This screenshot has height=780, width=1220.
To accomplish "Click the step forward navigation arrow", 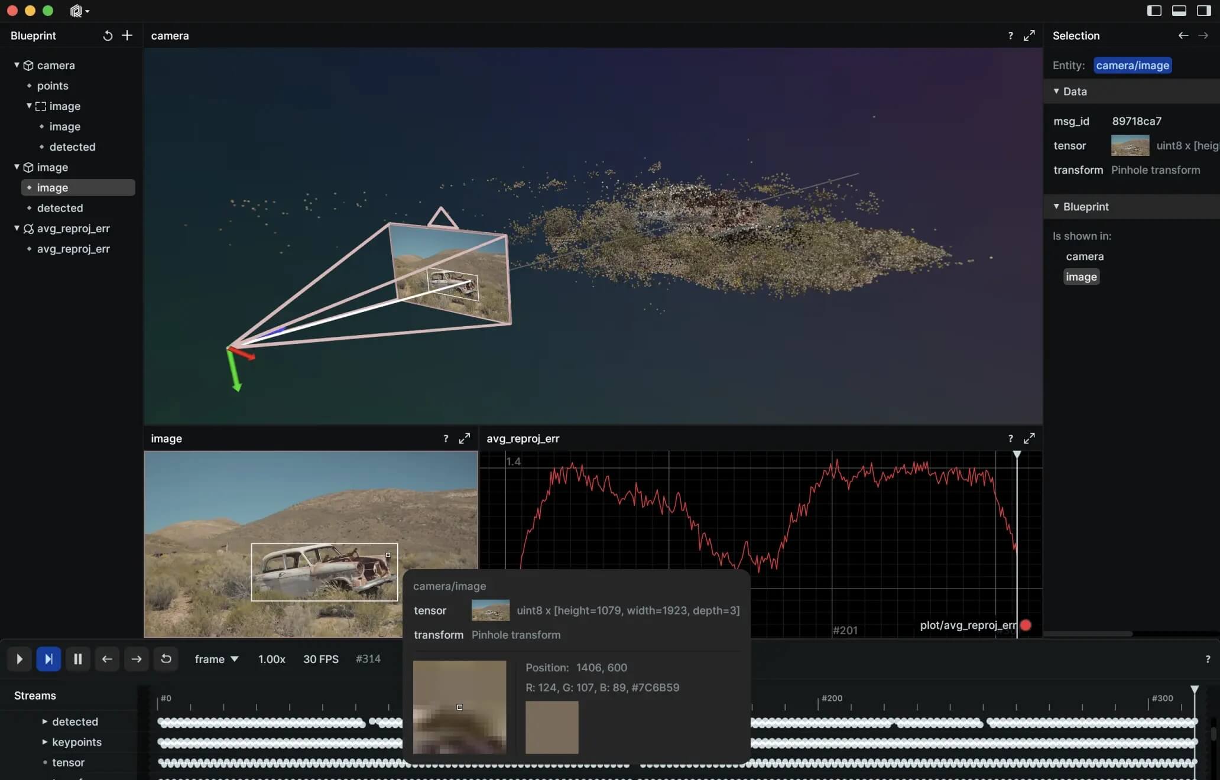I will coord(135,658).
